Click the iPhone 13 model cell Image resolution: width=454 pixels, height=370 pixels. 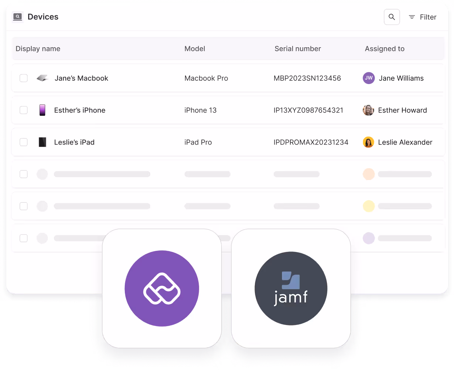coord(200,110)
